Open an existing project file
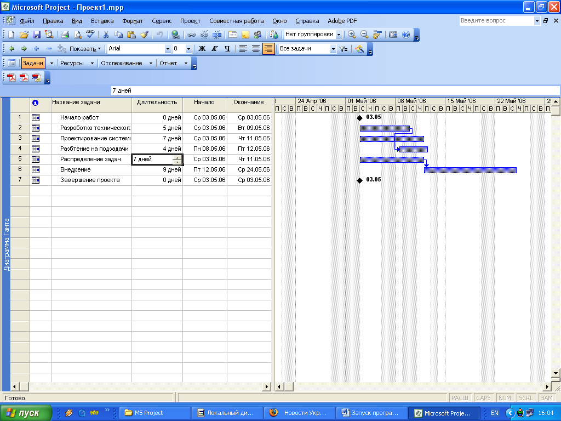This screenshot has width=561, height=421. coord(24,35)
